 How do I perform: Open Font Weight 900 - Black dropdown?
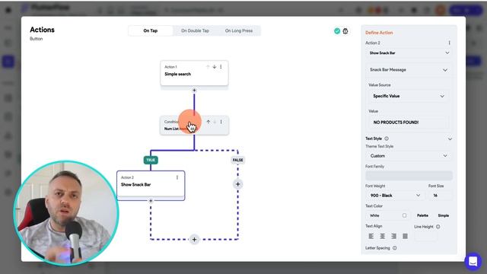tap(395, 196)
